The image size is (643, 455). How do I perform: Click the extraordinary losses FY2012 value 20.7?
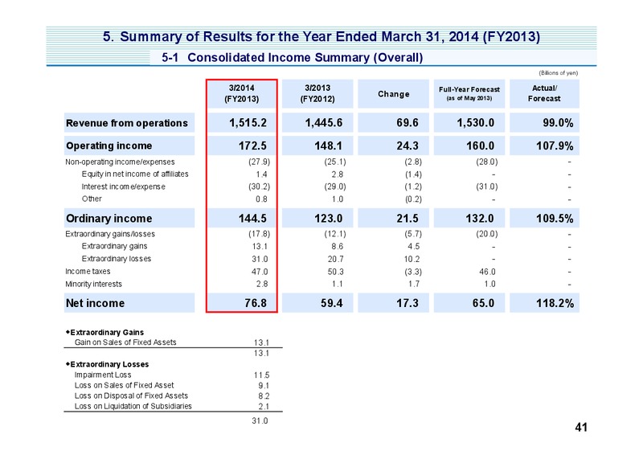coord(335,259)
